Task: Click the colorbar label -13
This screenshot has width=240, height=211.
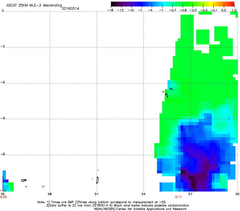Action: 120,10
